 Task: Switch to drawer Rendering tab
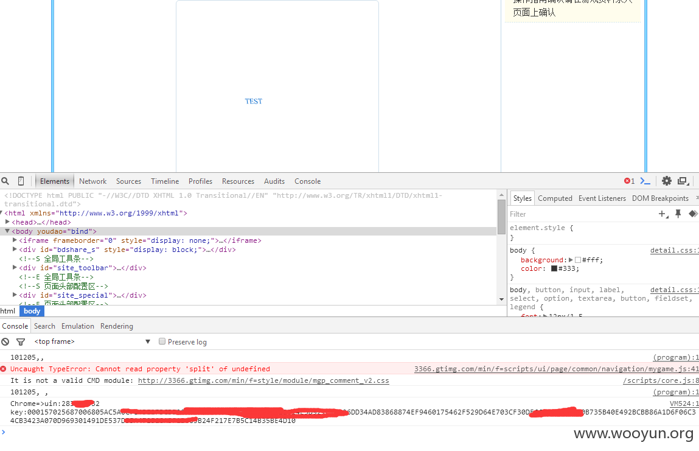tap(117, 326)
